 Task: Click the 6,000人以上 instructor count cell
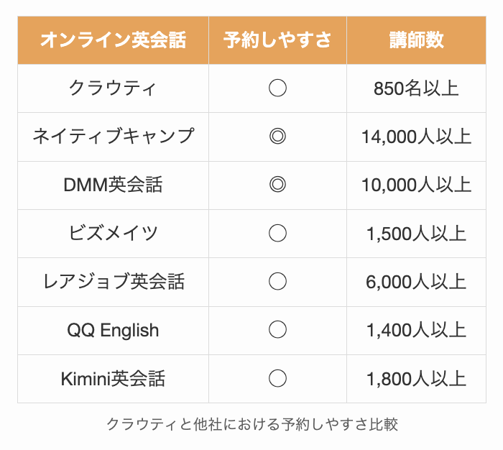click(416, 282)
